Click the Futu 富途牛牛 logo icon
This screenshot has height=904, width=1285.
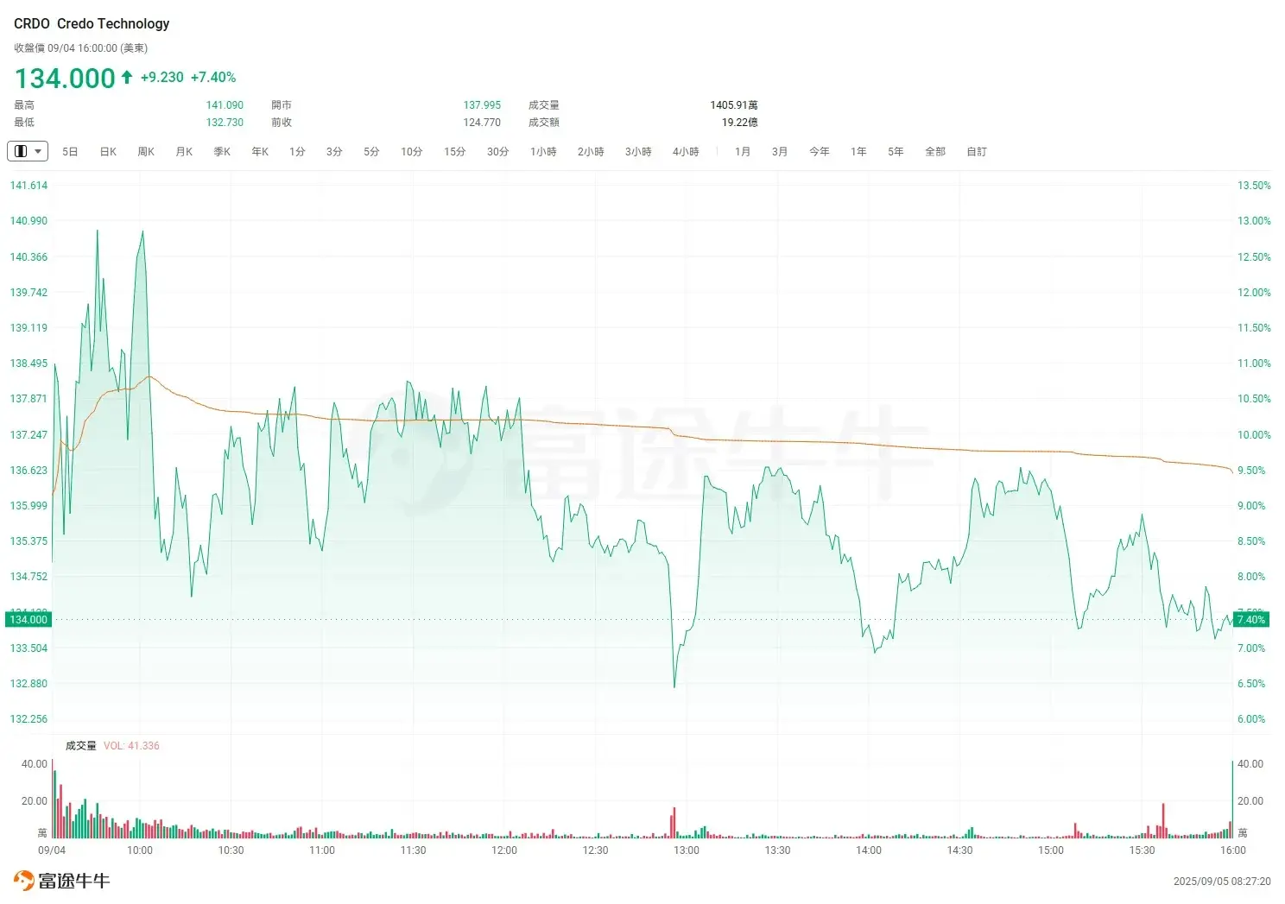(x=24, y=881)
